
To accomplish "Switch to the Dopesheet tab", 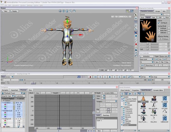I will click(x=14, y=90).
